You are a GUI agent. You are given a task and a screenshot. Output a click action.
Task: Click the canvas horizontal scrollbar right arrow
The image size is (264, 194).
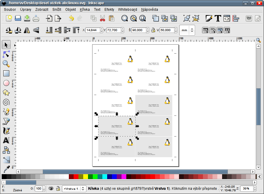[x=253, y=172]
